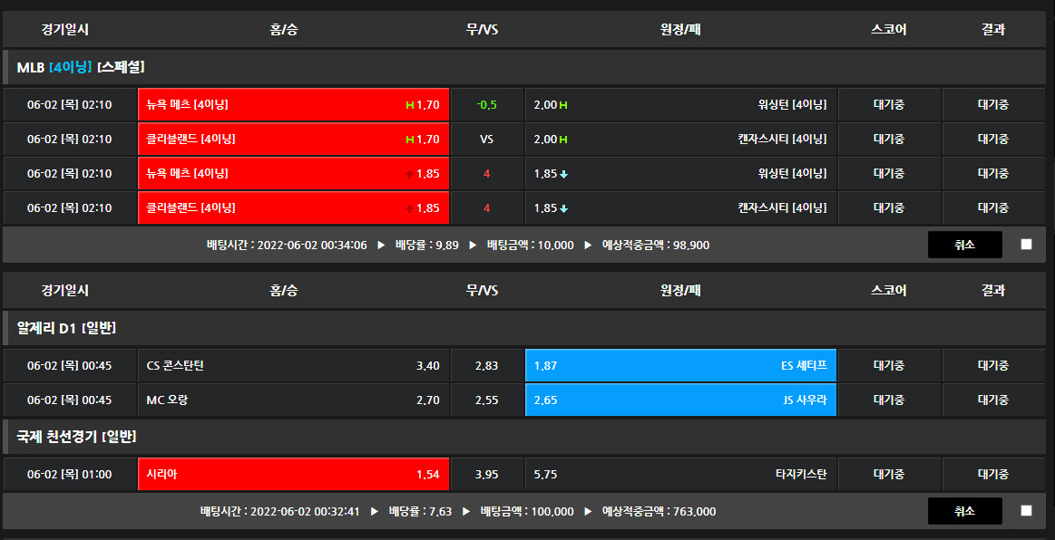Collapse the MLB [4이닝] [스페셜] section header

tap(81, 67)
